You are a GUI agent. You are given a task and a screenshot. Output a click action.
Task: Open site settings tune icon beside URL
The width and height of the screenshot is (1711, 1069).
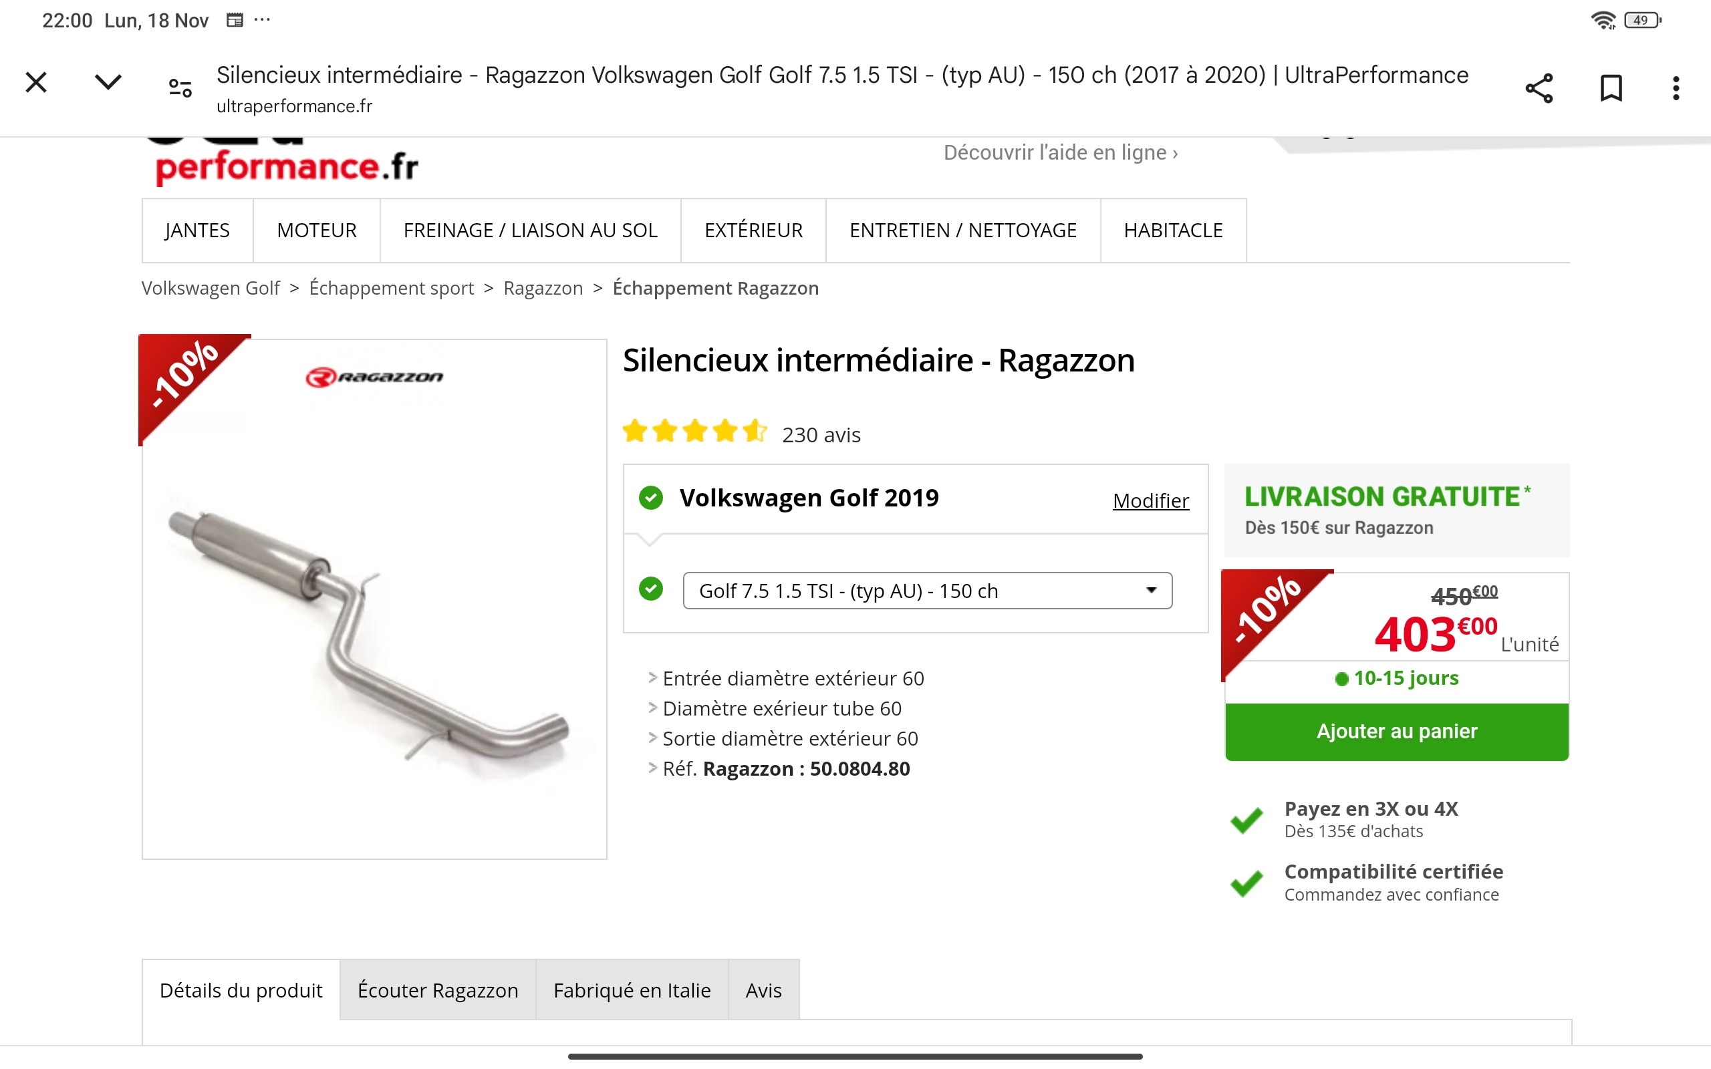180,88
